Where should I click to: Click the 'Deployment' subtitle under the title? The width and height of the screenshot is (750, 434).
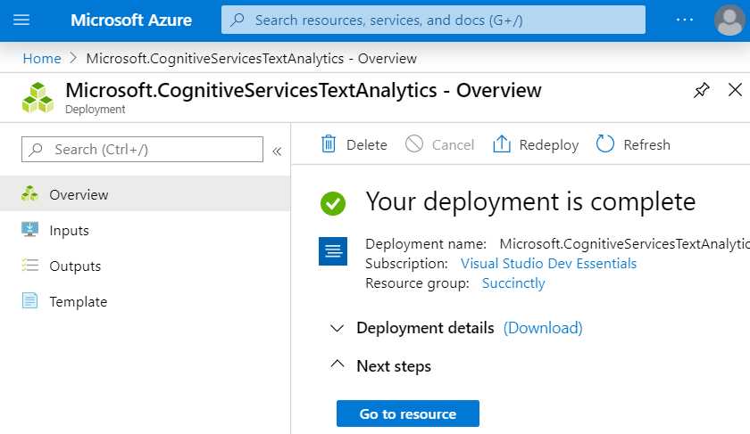coord(96,110)
